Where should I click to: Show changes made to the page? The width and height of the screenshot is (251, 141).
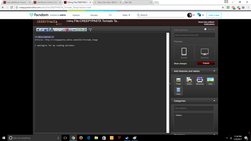180,63
